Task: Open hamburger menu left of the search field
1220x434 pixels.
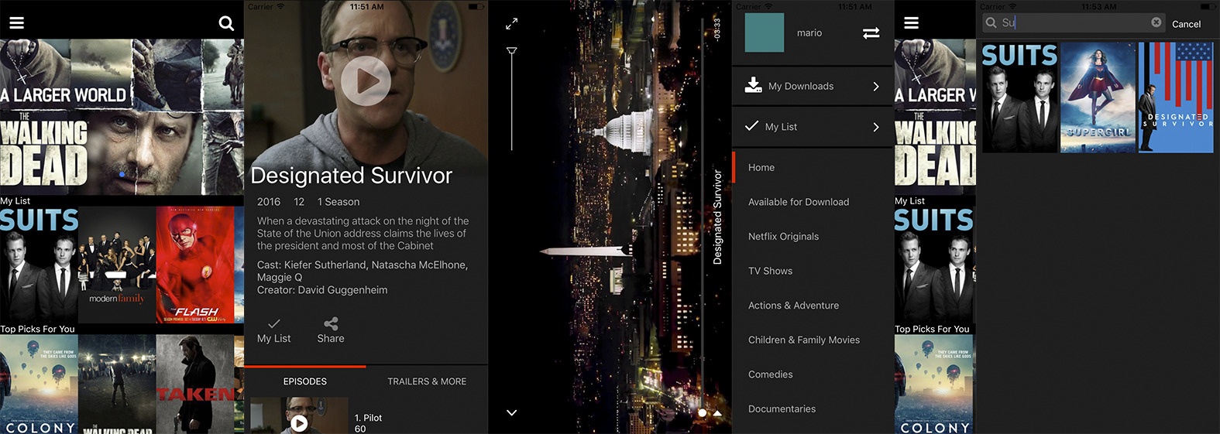Action: click(911, 23)
